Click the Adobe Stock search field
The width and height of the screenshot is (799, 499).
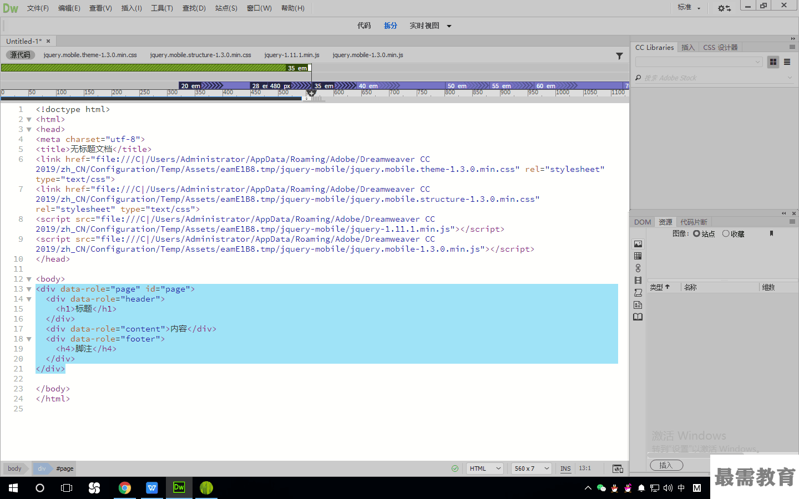[716, 78]
